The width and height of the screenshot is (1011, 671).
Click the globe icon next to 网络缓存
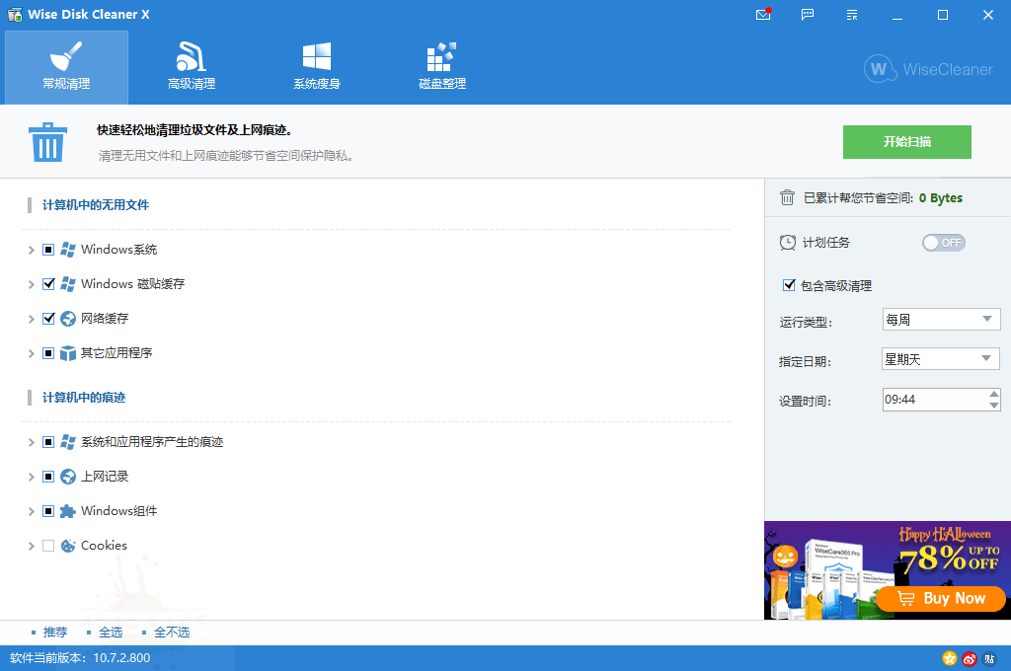point(68,318)
